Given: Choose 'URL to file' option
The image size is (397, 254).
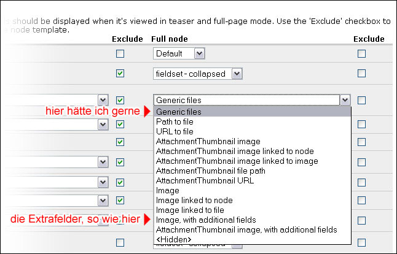Looking at the screenshot, I should pos(175,132).
